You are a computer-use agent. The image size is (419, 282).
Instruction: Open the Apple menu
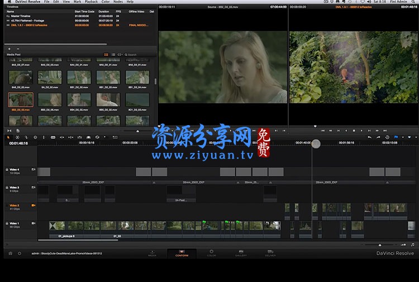pos(9,2)
